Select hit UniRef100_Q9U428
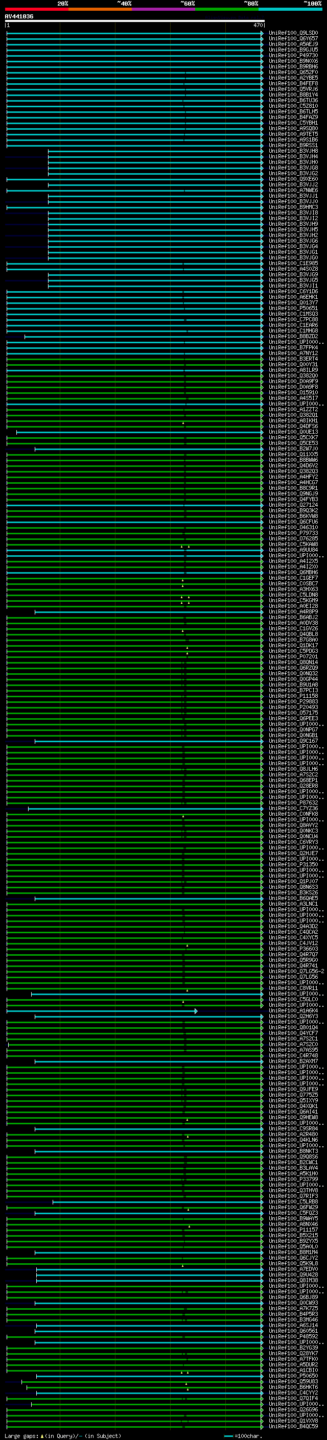This screenshot has width=327, height=1440. [293, 1275]
